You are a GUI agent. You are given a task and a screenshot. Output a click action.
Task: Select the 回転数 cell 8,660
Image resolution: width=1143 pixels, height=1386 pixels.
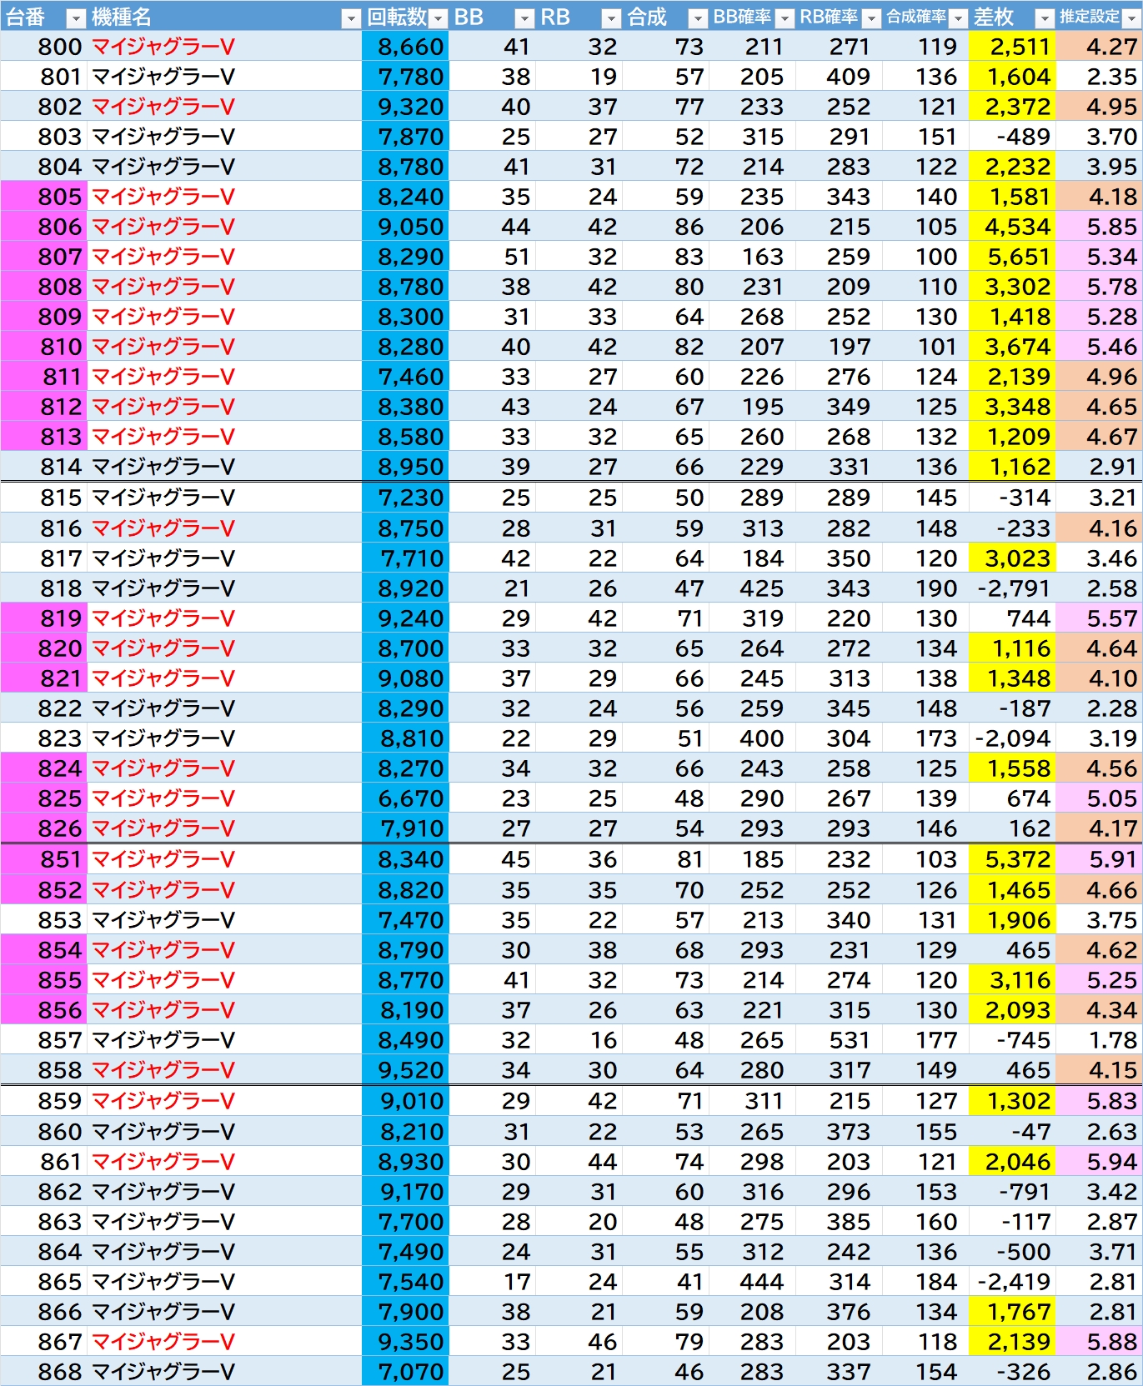pos(405,47)
